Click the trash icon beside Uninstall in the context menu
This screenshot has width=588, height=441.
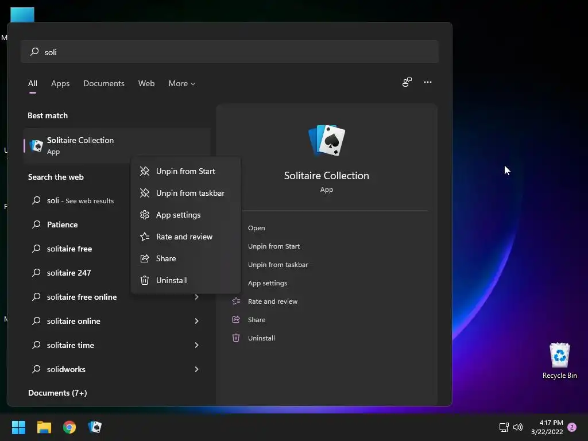(145, 280)
